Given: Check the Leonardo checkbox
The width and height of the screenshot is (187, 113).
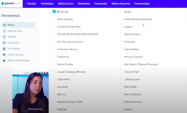Looking at the screenshot, I should point(54,87).
